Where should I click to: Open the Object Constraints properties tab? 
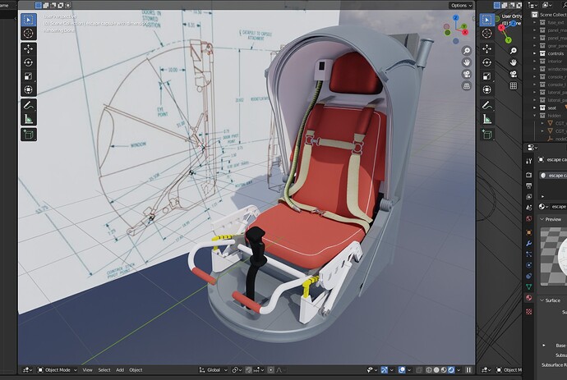pyautogui.click(x=528, y=276)
